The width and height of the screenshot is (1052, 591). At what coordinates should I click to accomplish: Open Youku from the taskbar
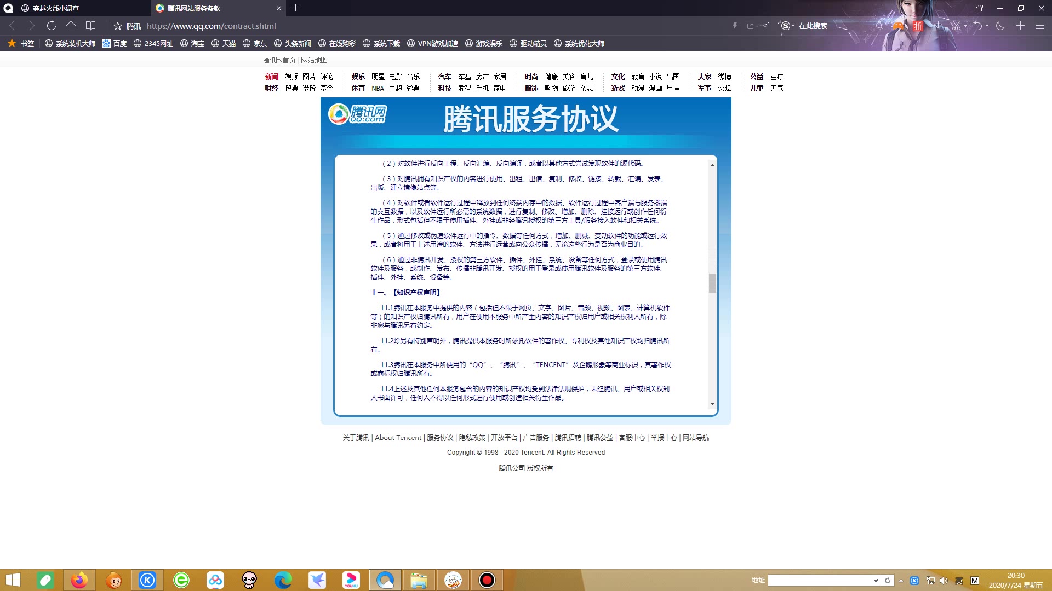pos(351,580)
